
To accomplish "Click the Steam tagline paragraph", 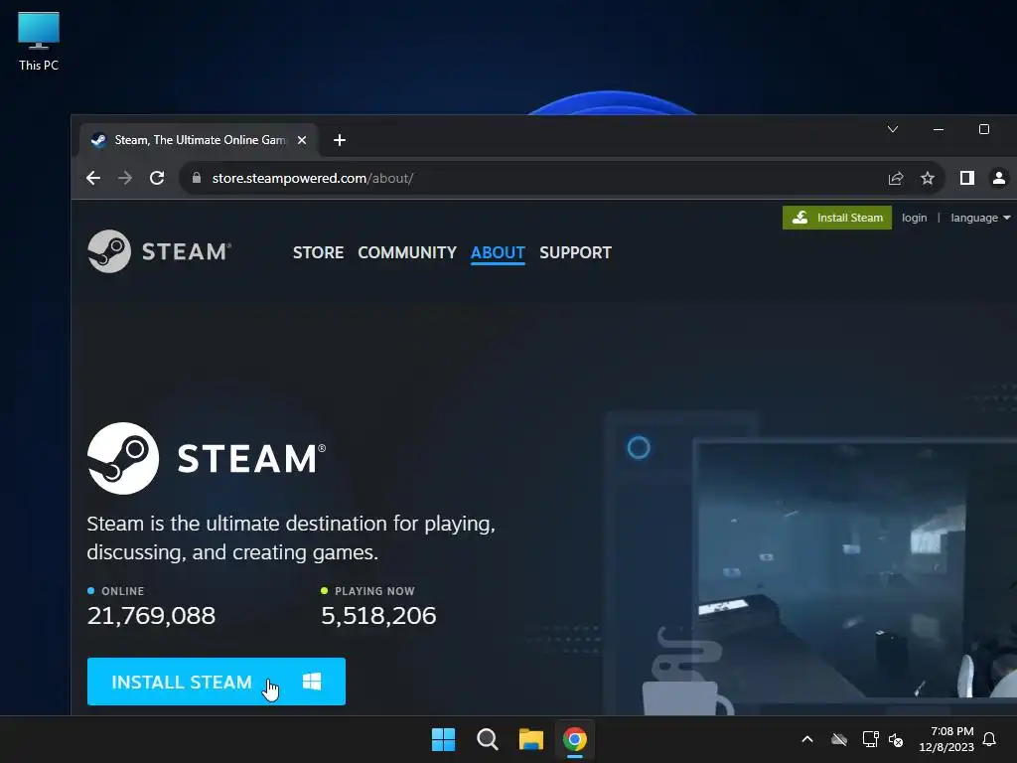I will [x=291, y=537].
